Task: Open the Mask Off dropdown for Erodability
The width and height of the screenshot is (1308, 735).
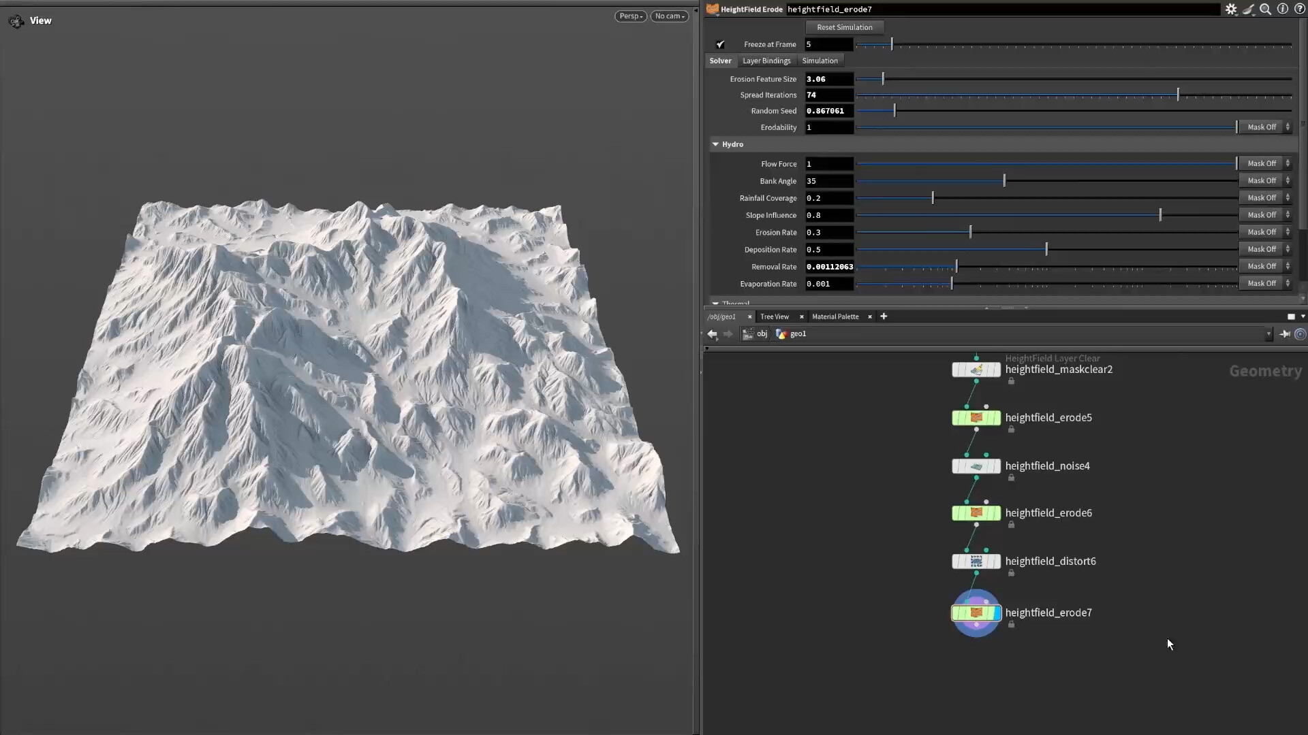Action: tap(1264, 127)
